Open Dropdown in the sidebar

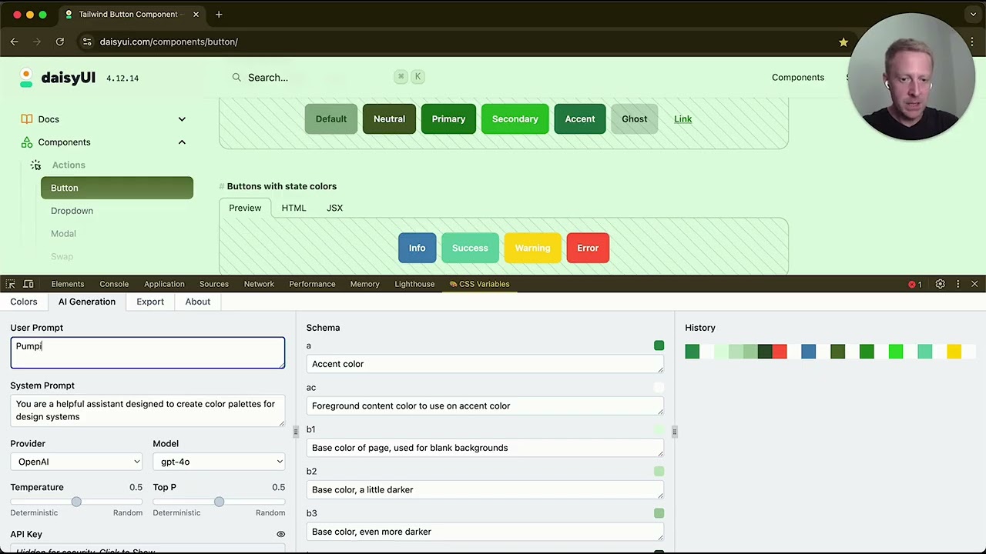pos(72,211)
